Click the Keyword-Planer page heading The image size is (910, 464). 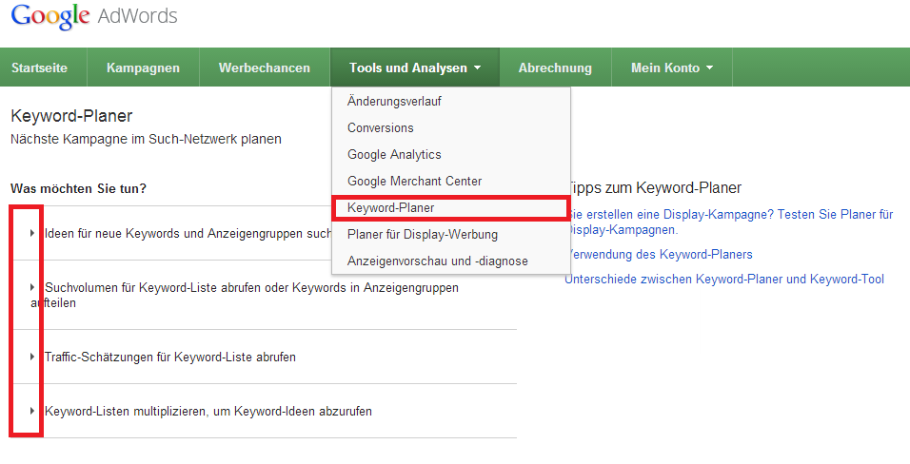coord(71,116)
